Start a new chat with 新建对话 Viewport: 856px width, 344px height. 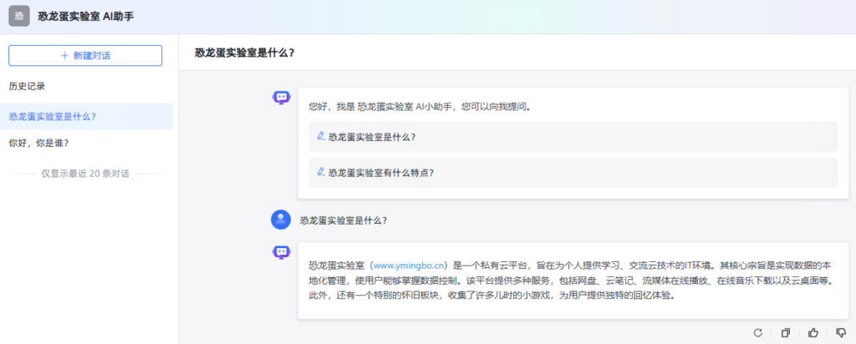85,56
